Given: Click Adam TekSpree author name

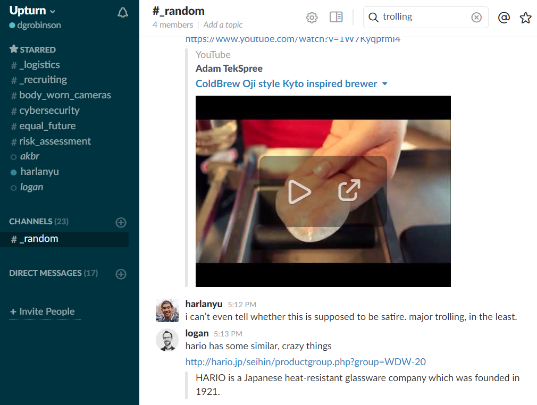Looking at the screenshot, I should point(229,69).
